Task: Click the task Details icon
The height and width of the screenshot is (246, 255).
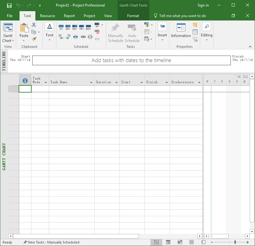Action: (x=195, y=32)
